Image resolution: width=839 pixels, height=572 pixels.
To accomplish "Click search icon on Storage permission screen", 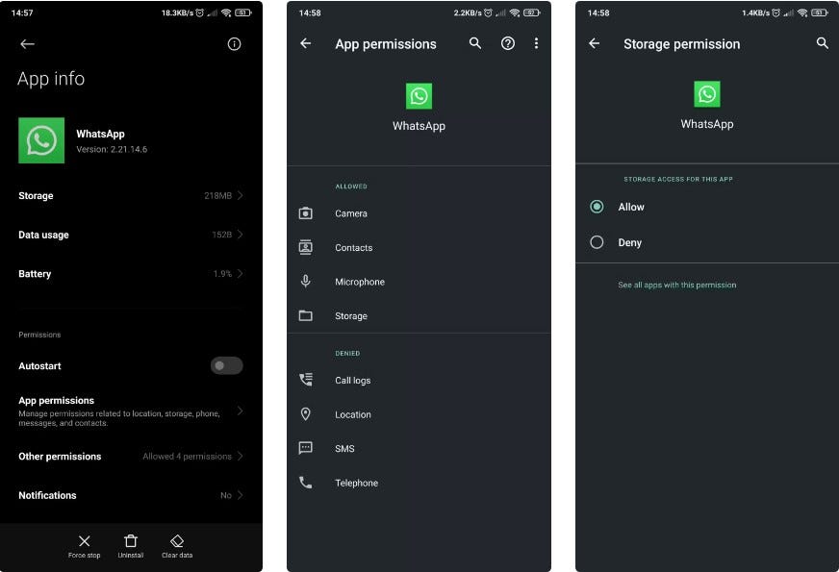I will (823, 43).
